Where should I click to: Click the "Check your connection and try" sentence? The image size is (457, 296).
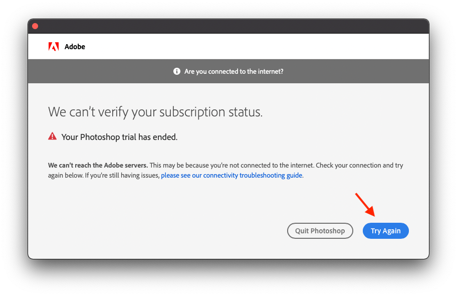(x=362, y=165)
